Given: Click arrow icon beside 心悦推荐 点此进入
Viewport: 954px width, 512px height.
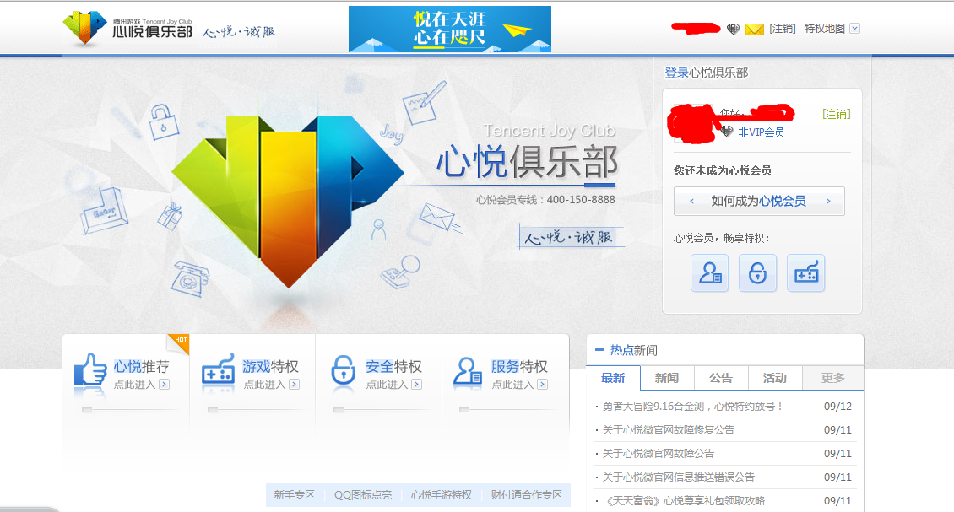Looking at the screenshot, I should click(x=165, y=385).
